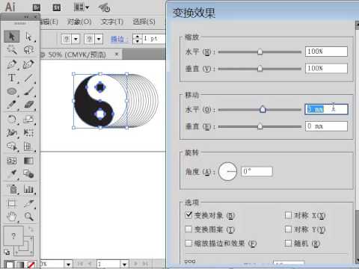Click stroke weight stepper arrows
This screenshot has width=359, height=269.
point(138,39)
